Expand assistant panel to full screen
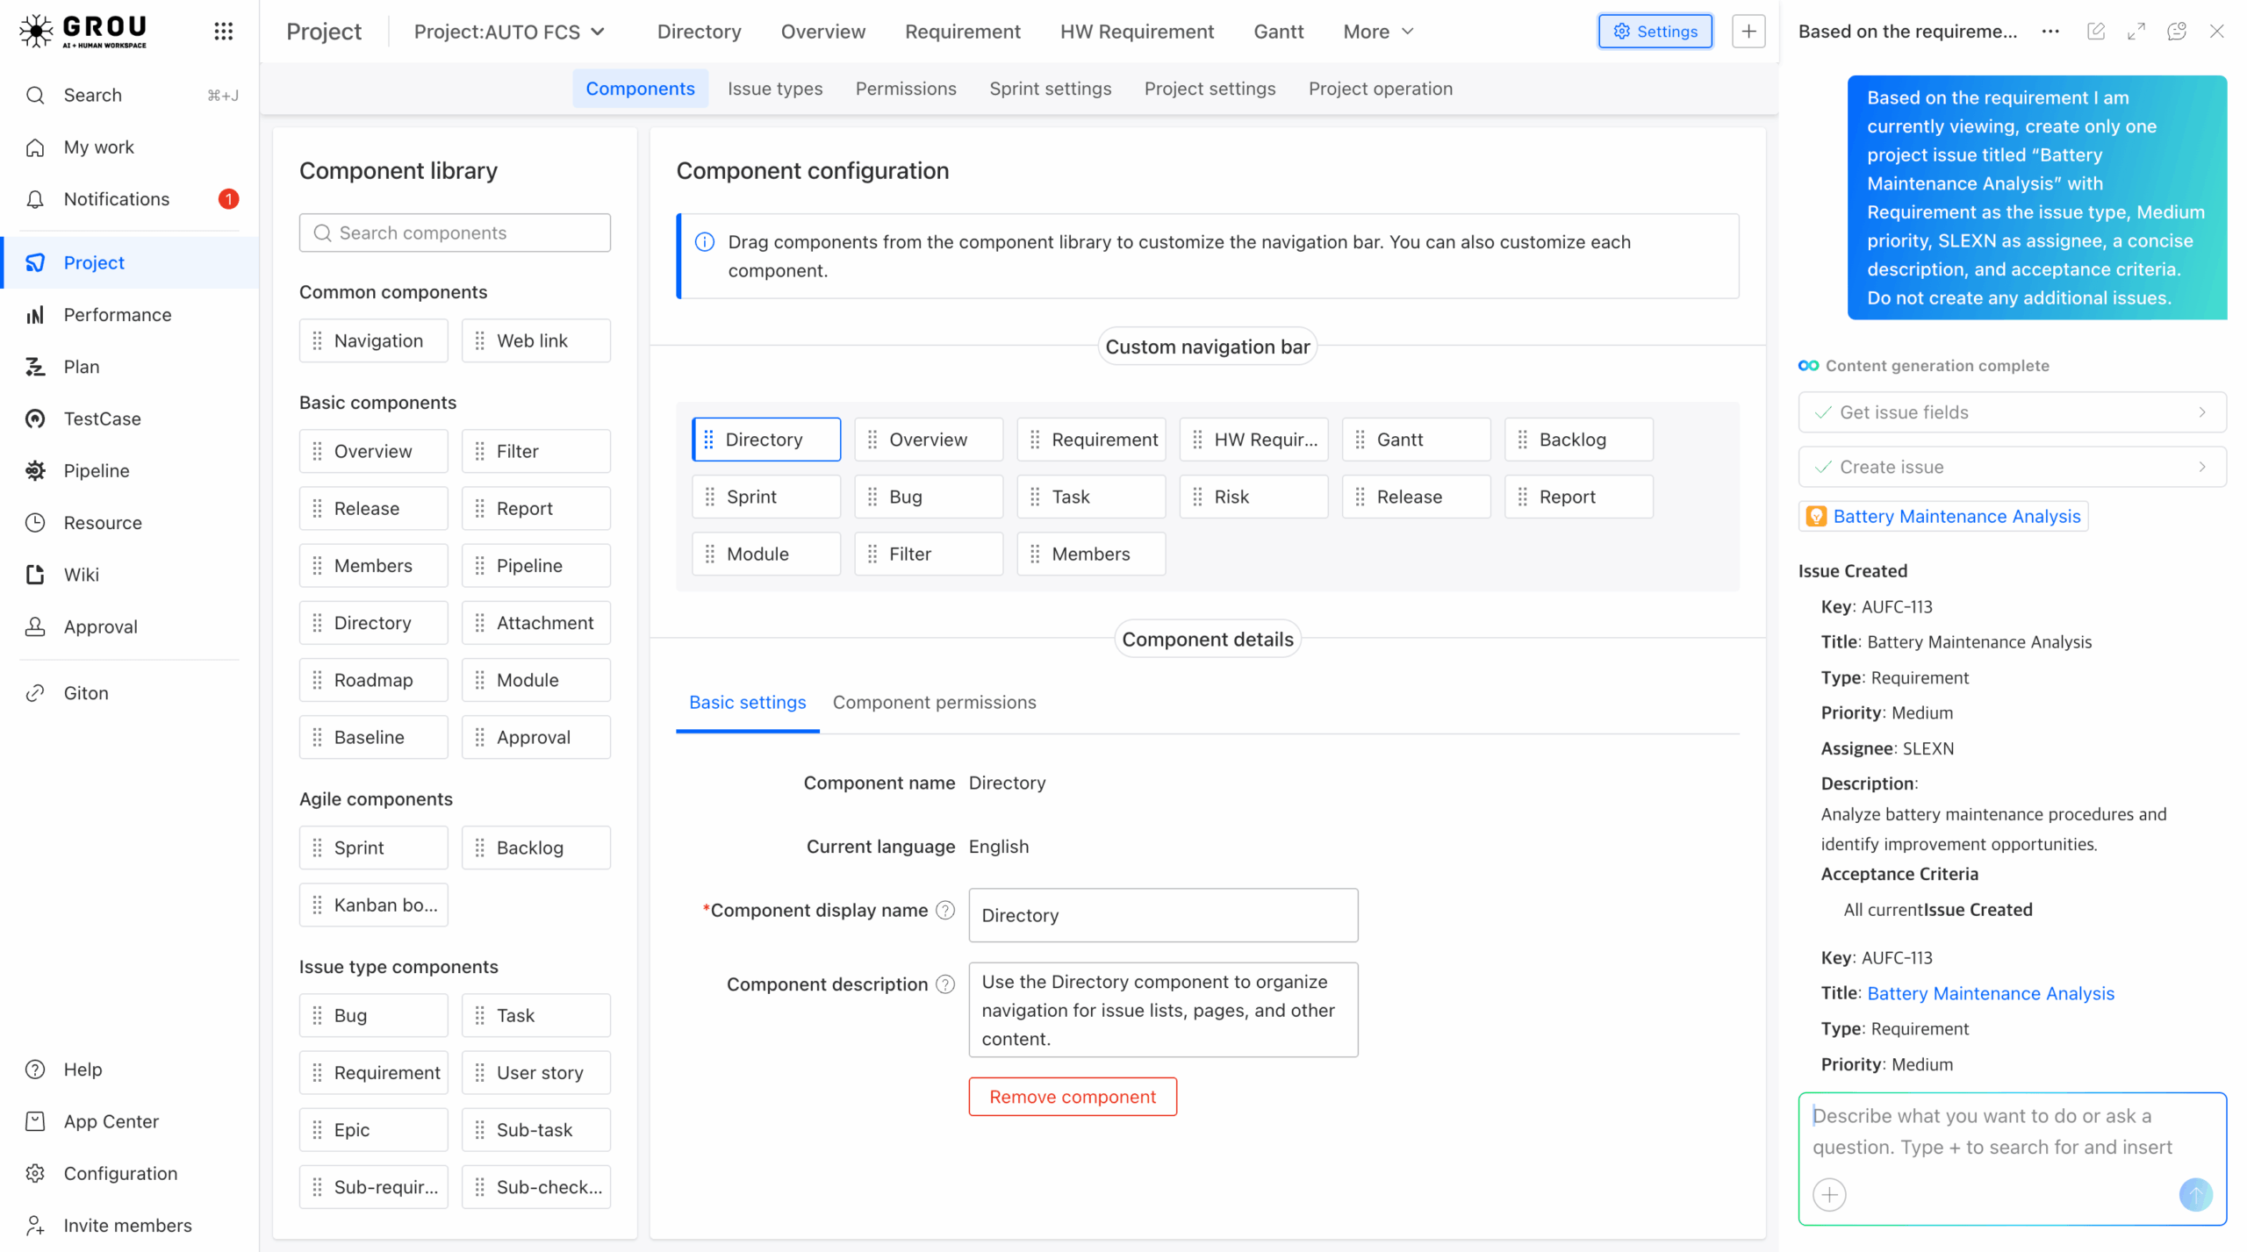This screenshot has height=1252, width=2247. [2136, 32]
